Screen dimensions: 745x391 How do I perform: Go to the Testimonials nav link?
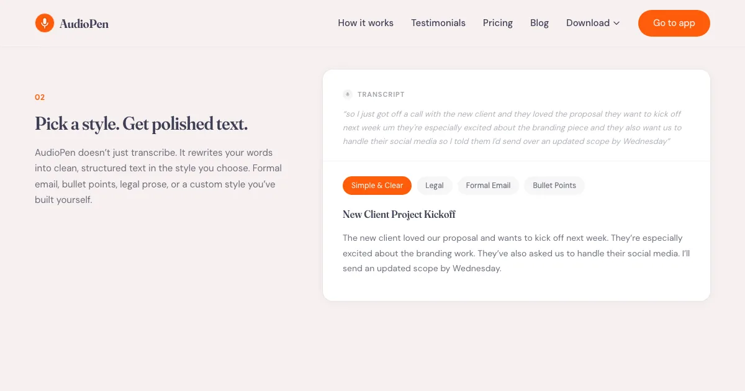pos(438,23)
